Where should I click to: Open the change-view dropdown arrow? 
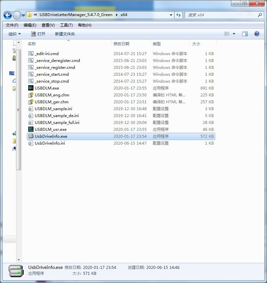click(x=234, y=33)
